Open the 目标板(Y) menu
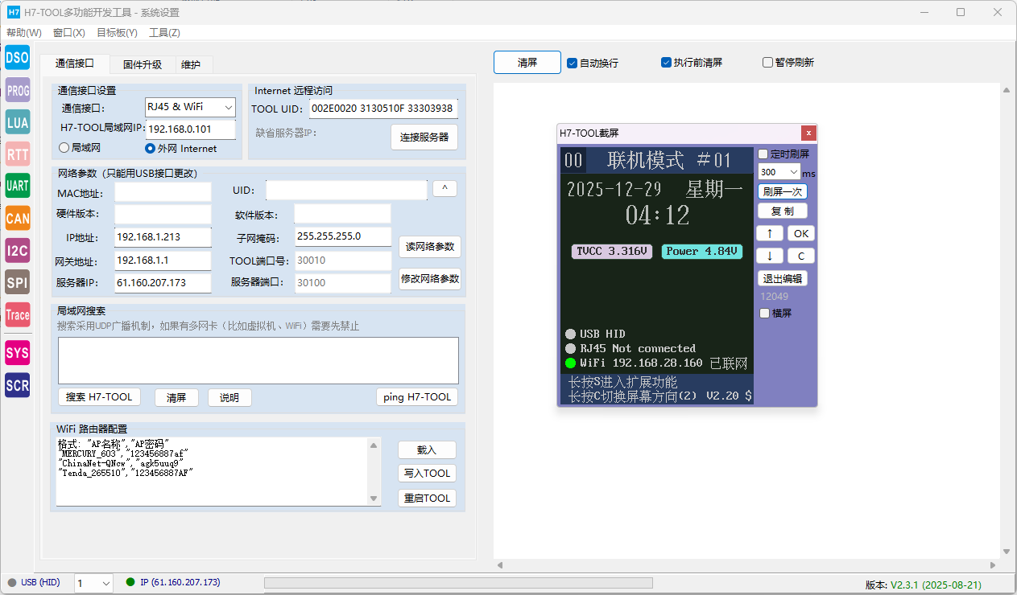This screenshot has height=595, width=1017. click(x=117, y=33)
